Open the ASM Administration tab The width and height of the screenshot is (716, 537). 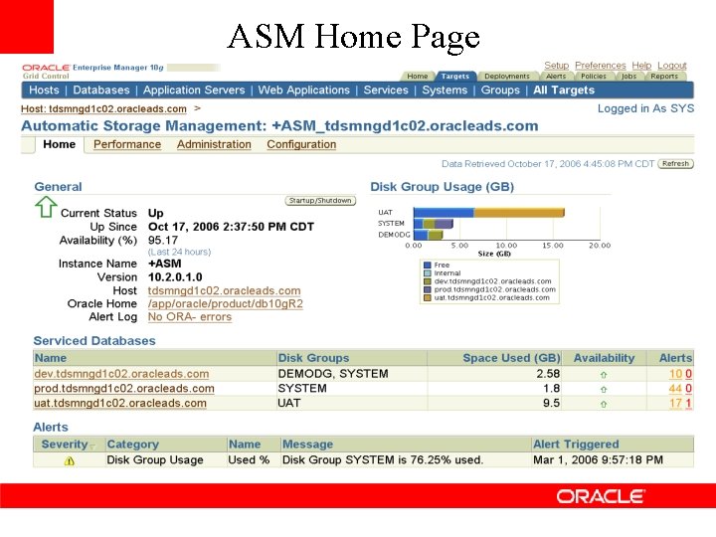[x=214, y=144]
